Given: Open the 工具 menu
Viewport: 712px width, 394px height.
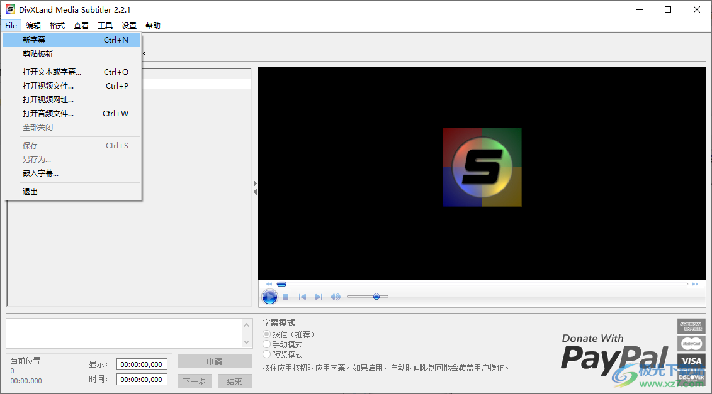Looking at the screenshot, I should point(105,25).
